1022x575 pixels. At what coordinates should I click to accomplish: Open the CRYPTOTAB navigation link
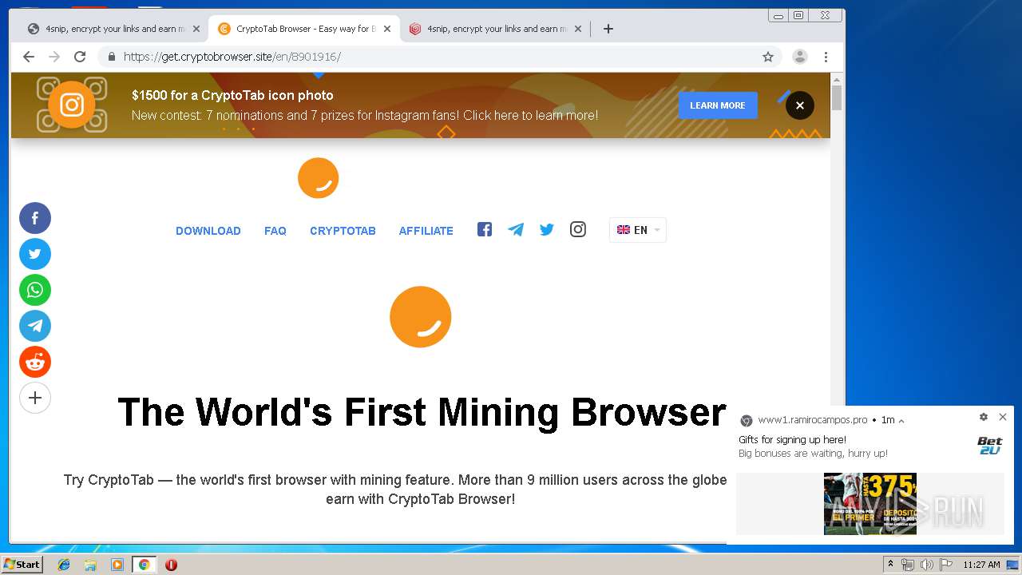pos(343,231)
